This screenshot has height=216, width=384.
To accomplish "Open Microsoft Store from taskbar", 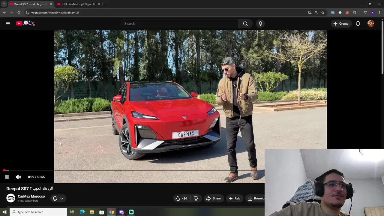I will click(102, 212).
